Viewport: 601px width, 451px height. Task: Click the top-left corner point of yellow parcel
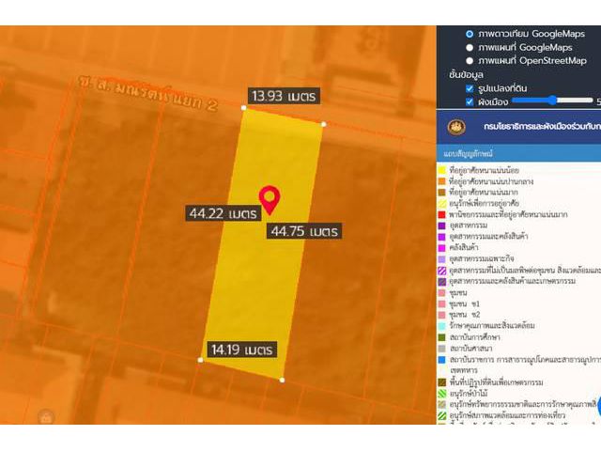(x=244, y=108)
